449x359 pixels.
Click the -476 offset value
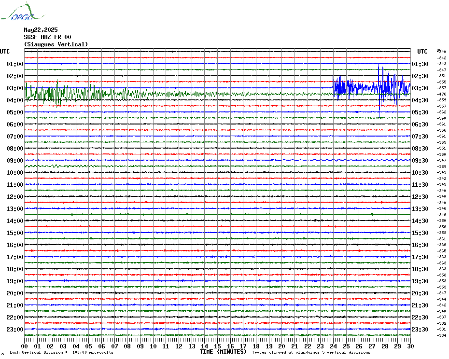tap(442, 94)
